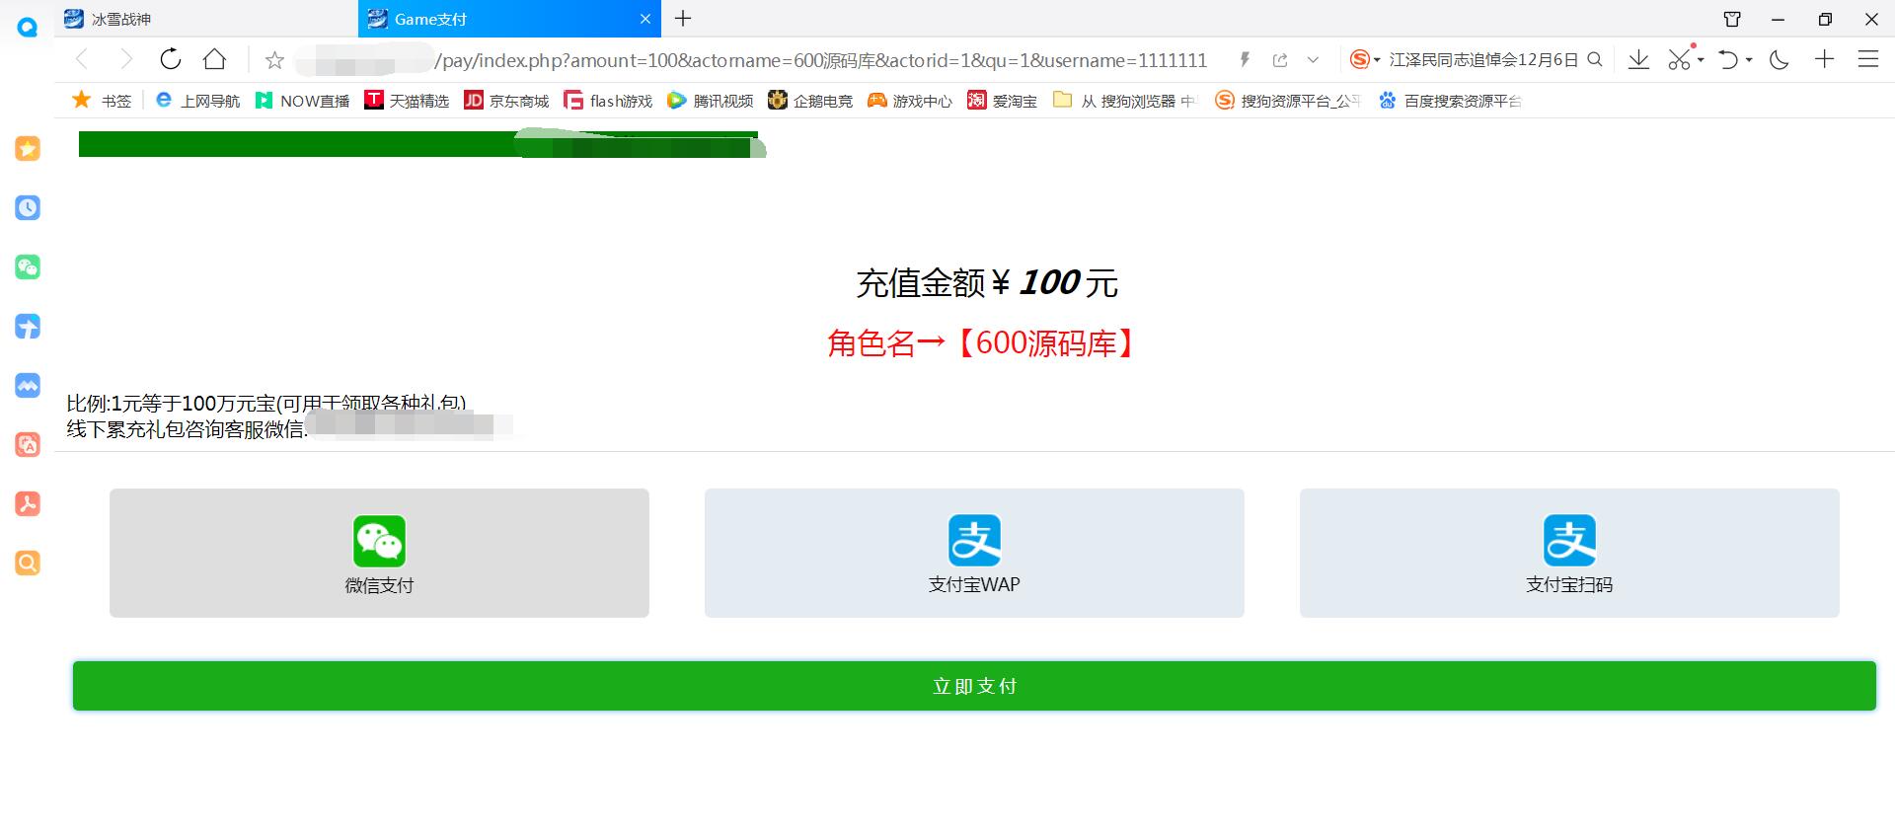This screenshot has height=829, width=1895.
Task: Open the history clock icon in sidebar
Action: click(28, 207)
